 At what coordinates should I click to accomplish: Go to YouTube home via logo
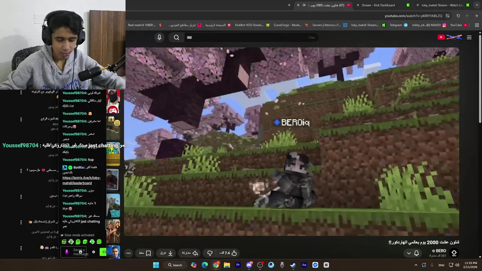[x=450, y=37]
